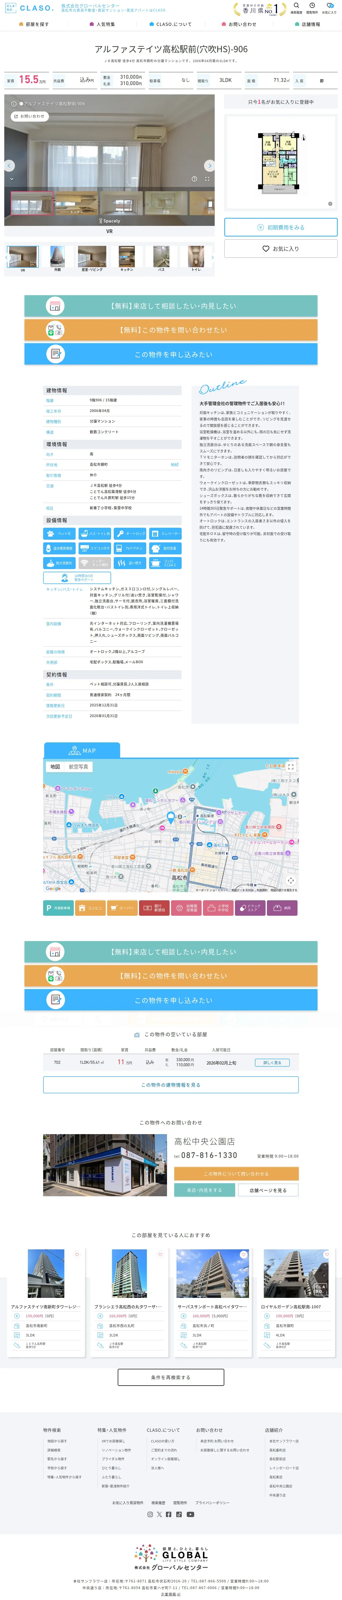
Task: Open the help icon in the VR viewer
Action: [194, 179]
